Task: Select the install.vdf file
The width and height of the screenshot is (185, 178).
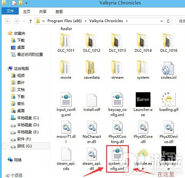Action: pyautogui.click(x=92, y=102)
